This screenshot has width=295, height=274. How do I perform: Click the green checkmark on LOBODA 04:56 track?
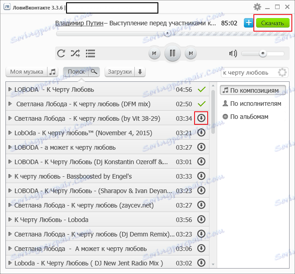click(x=201, y=90)
